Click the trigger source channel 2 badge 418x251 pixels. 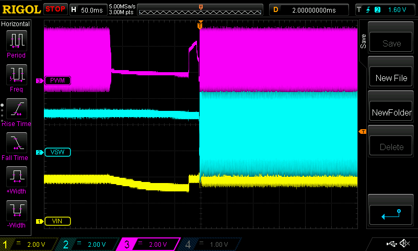click(377, 10)
